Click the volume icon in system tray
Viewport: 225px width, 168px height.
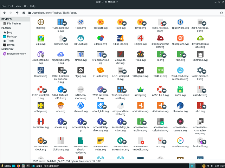[x=212, y=166]
